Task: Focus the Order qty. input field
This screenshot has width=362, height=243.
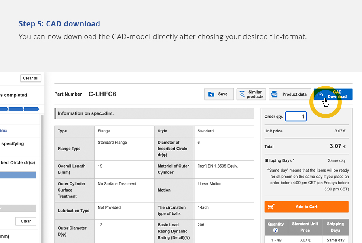Action: pyautogui.click(x=296, y=117)
